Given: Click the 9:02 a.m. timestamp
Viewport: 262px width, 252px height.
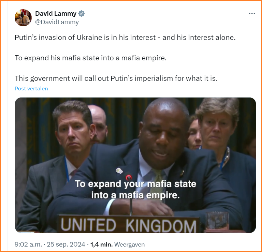Looking at the screenshot, I should 28,244.
